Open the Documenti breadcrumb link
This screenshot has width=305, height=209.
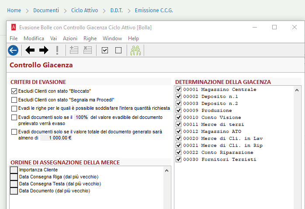click(x=46, y=10)
